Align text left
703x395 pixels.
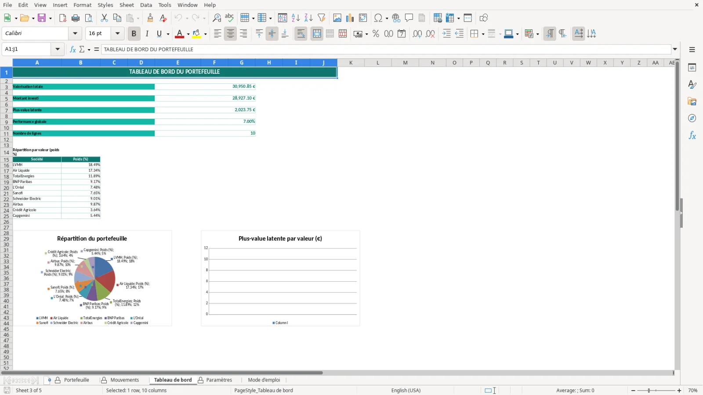217,34
